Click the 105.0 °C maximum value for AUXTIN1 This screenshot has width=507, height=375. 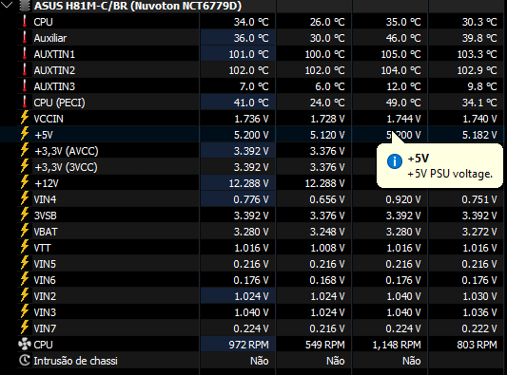pyautogui.click(x=401, y=54)
